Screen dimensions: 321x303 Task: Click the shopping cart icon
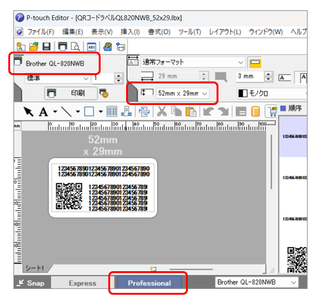click(273, 111)
